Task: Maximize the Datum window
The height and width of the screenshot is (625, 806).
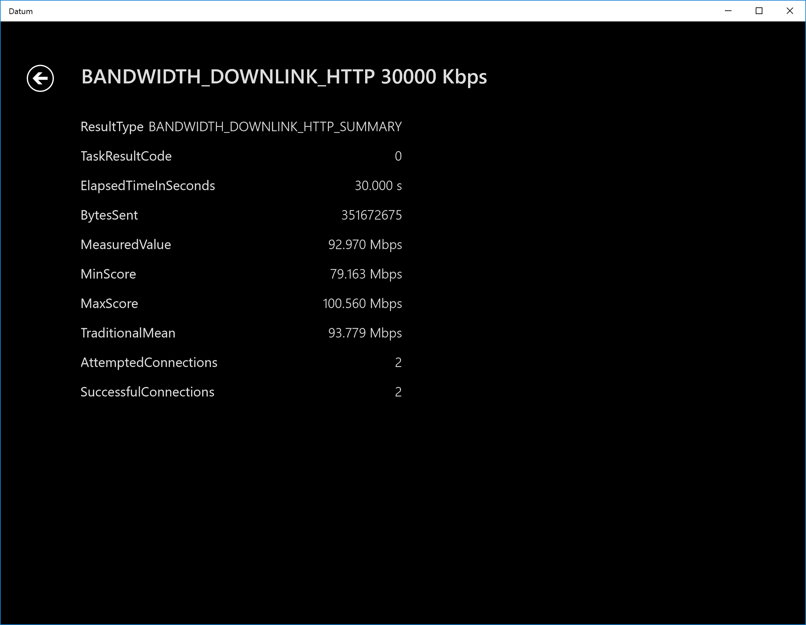Action: 759,11
